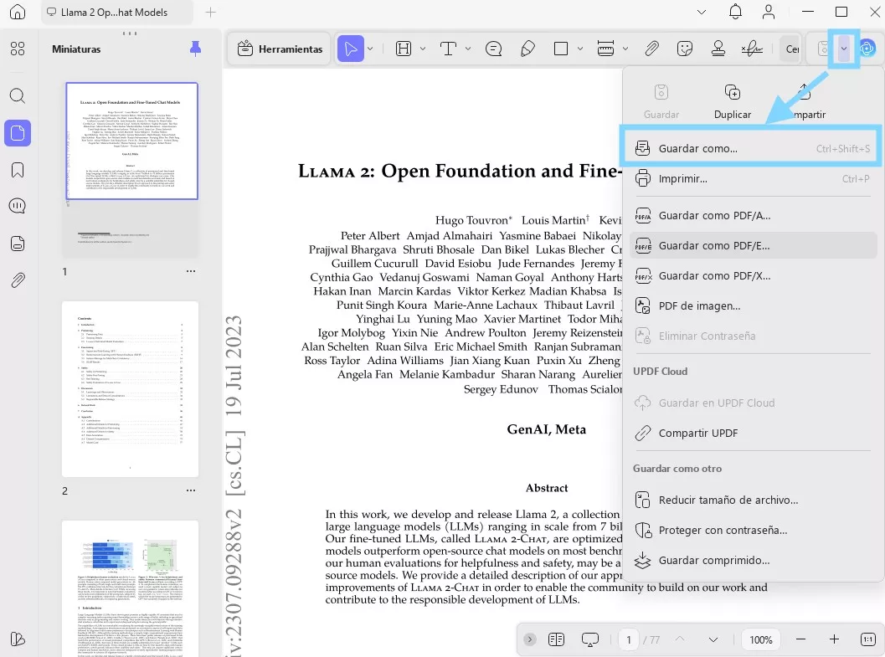
Task: Open the signature tool
Action: tap(752, 49)
